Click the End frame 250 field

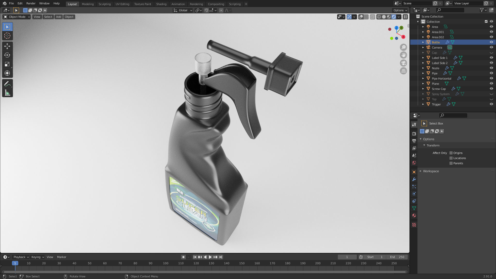[397, 257]
